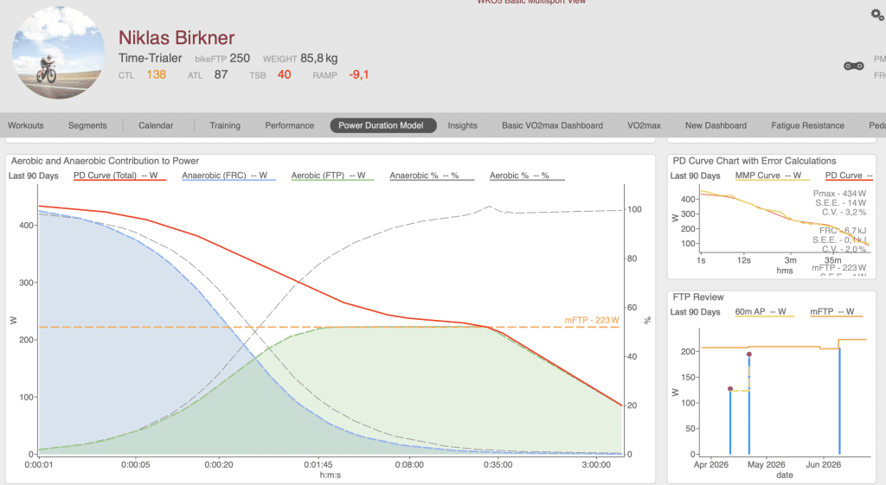Toggle the MMP Curve legend series

click(x=772, y=175)
